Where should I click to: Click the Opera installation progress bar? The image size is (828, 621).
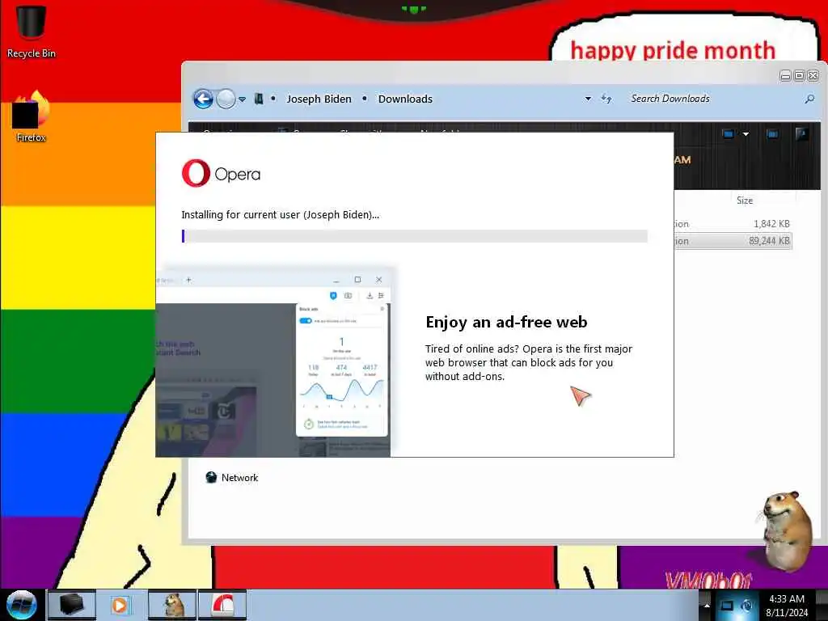click(415, 236)
